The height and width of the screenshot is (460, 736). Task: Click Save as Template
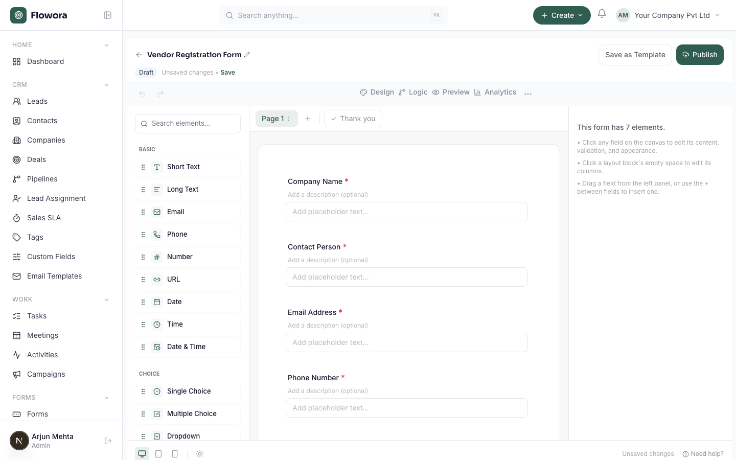point(635,55)
